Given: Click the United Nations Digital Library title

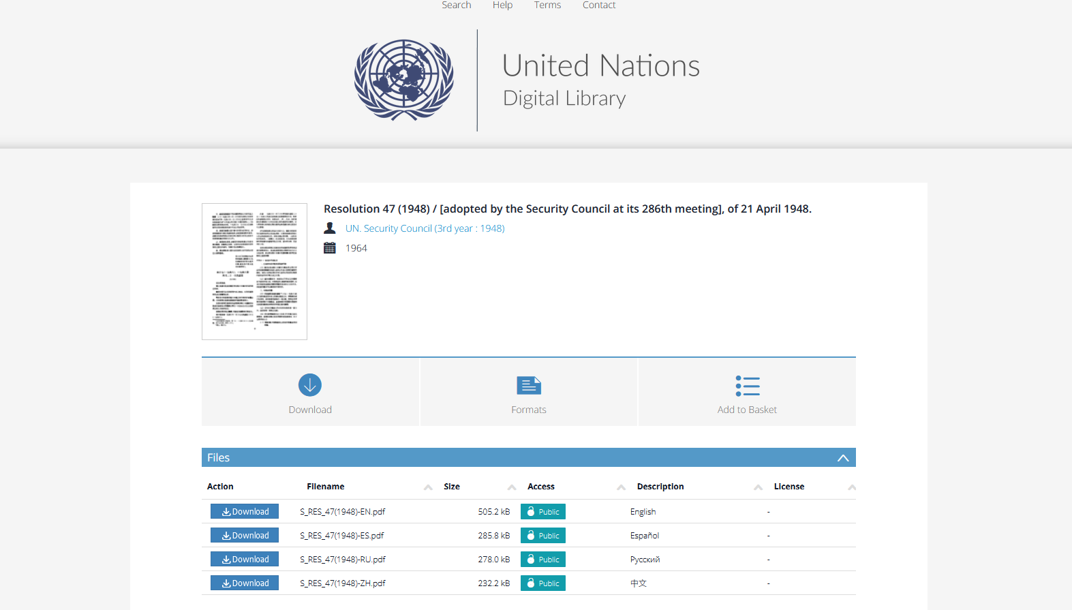Looking at the screenshot, I should pos(601,80).
